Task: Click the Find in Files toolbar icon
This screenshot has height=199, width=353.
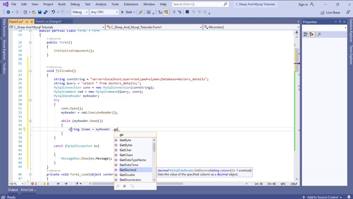Action: [141, 12]
